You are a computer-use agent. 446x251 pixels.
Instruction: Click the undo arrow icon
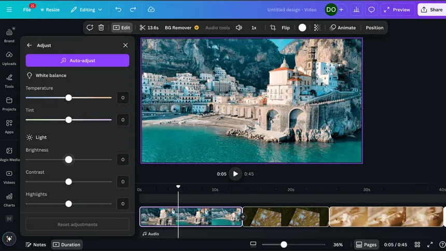click(118, 9)
